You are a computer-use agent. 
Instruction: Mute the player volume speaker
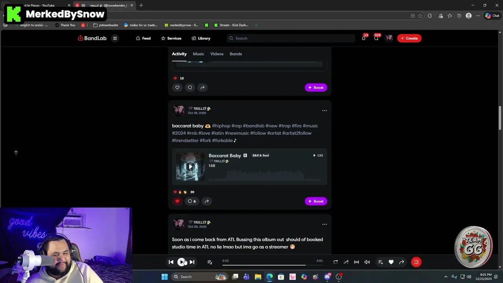coord(367,262)
